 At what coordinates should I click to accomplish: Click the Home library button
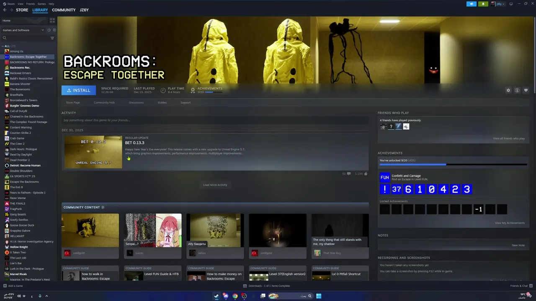(x=24, y=20)
